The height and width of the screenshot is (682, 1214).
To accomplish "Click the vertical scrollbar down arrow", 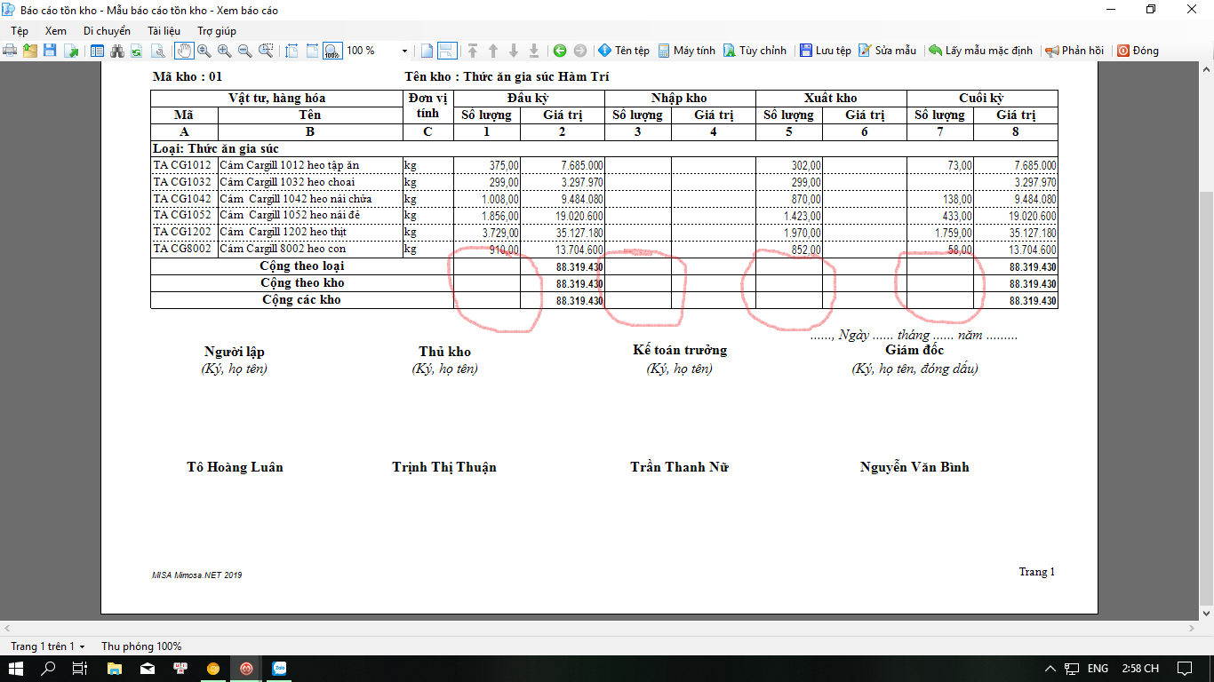I will point(1207,614).
